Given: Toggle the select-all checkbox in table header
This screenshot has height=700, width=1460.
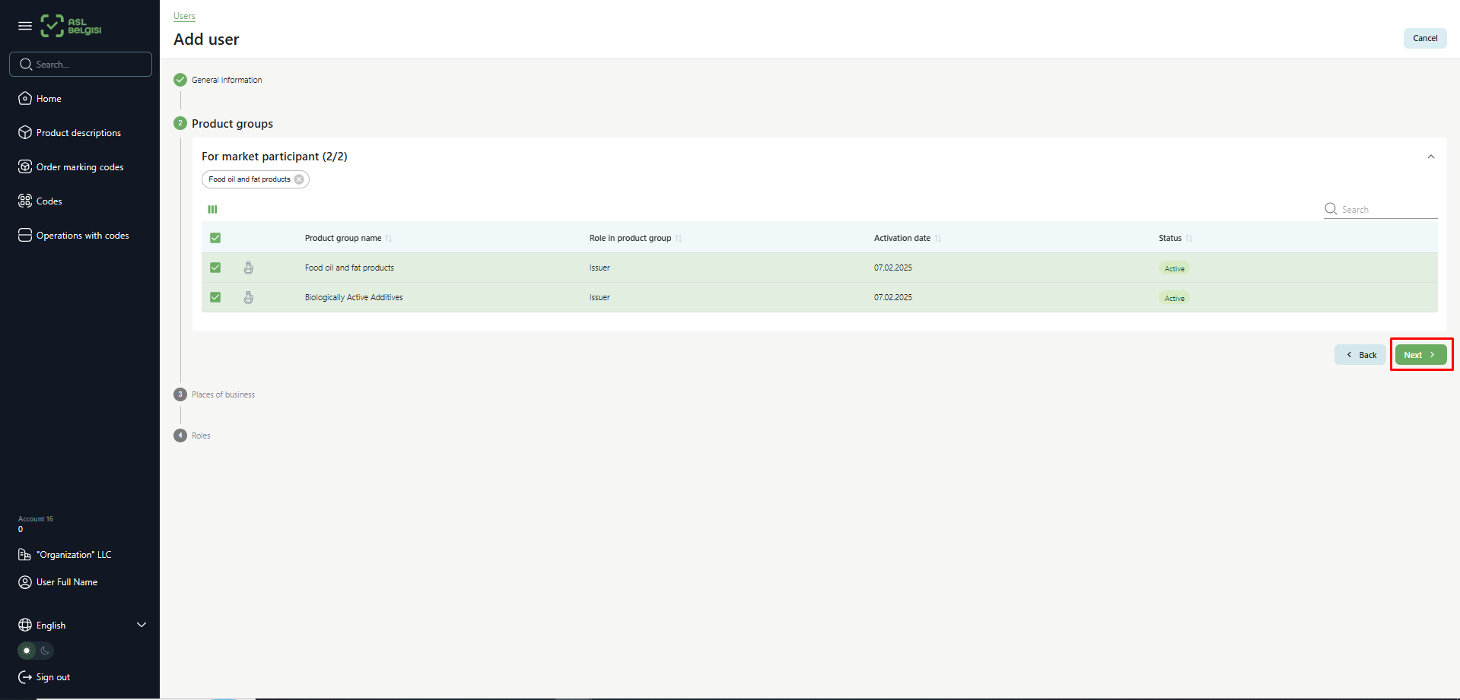Looking at the screenshot, I should click(215, 238).
